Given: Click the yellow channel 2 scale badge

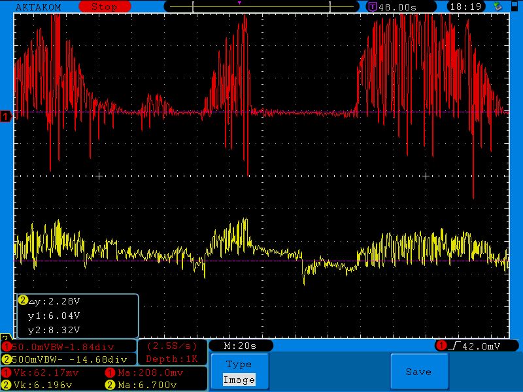Looking at the screenshot, I should [7, 359].
